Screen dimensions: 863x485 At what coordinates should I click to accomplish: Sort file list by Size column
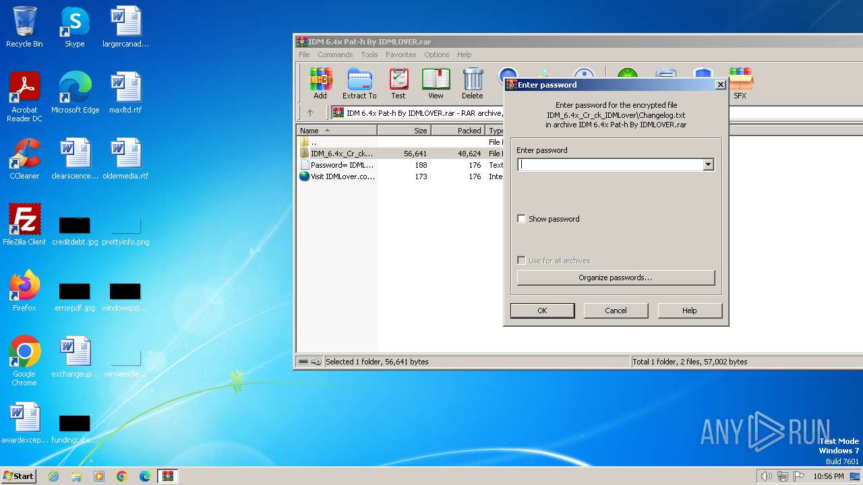405,131
